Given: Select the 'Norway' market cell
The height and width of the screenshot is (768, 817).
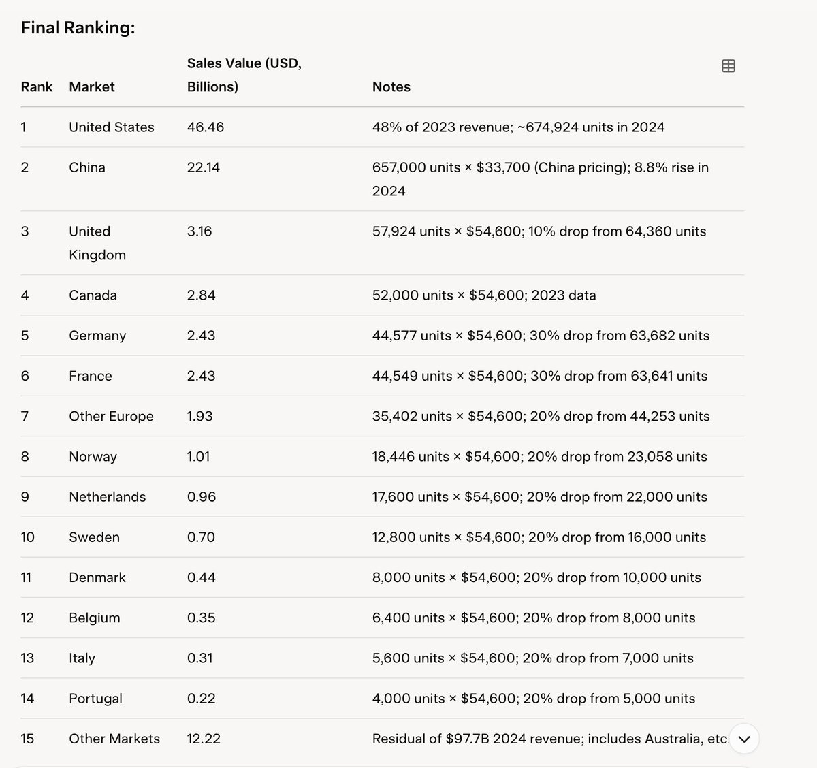Looking at the screenshot, I should (x=93, y=456).
